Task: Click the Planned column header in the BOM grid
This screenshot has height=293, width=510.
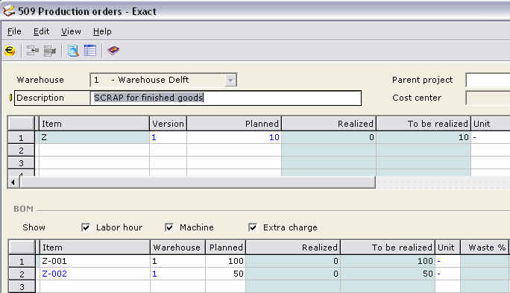Action: point(226,248)
